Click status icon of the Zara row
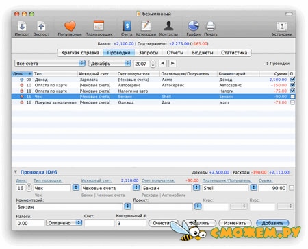 (22, 102)
